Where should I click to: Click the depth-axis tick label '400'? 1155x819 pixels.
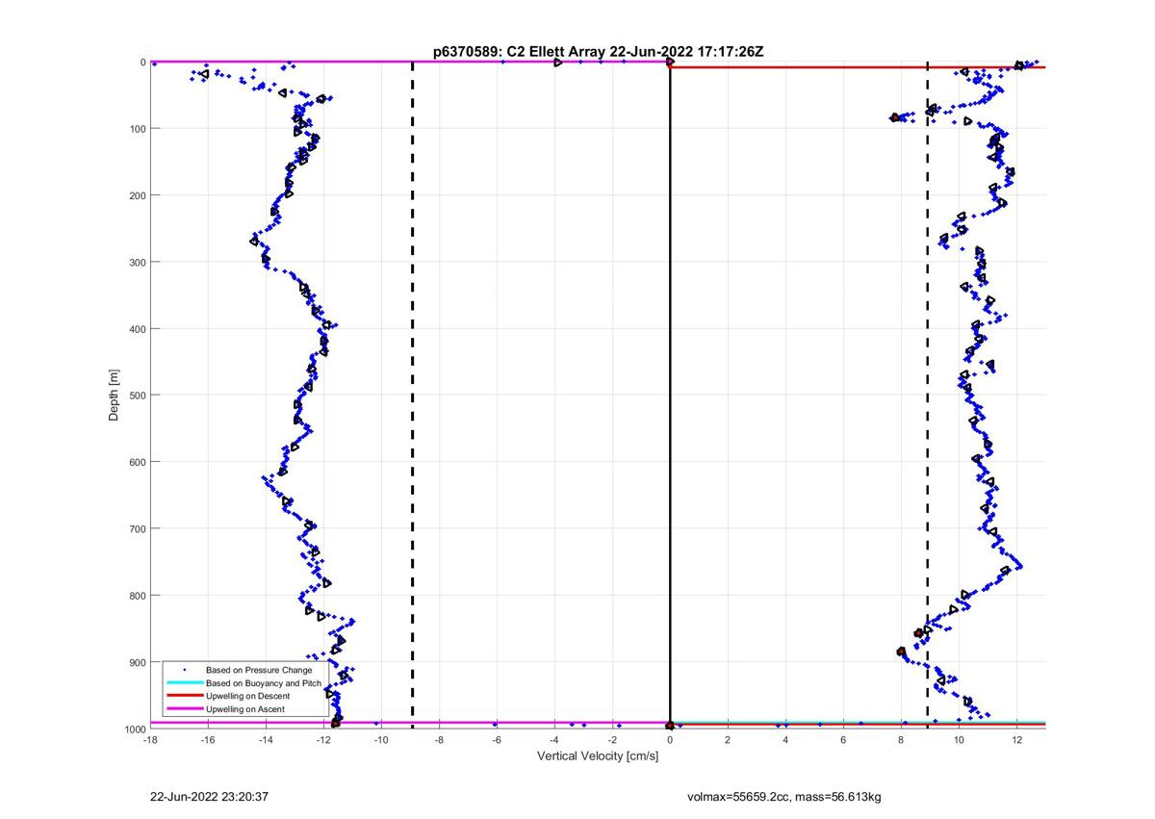(138, 329)
